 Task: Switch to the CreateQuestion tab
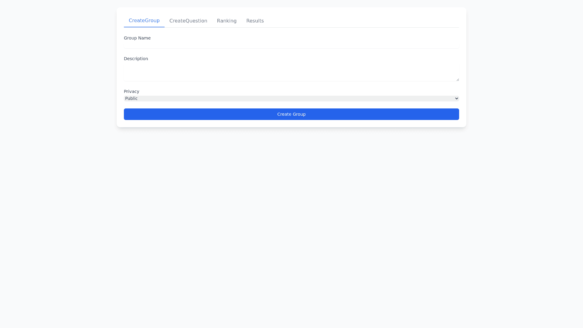pos(188,21)
